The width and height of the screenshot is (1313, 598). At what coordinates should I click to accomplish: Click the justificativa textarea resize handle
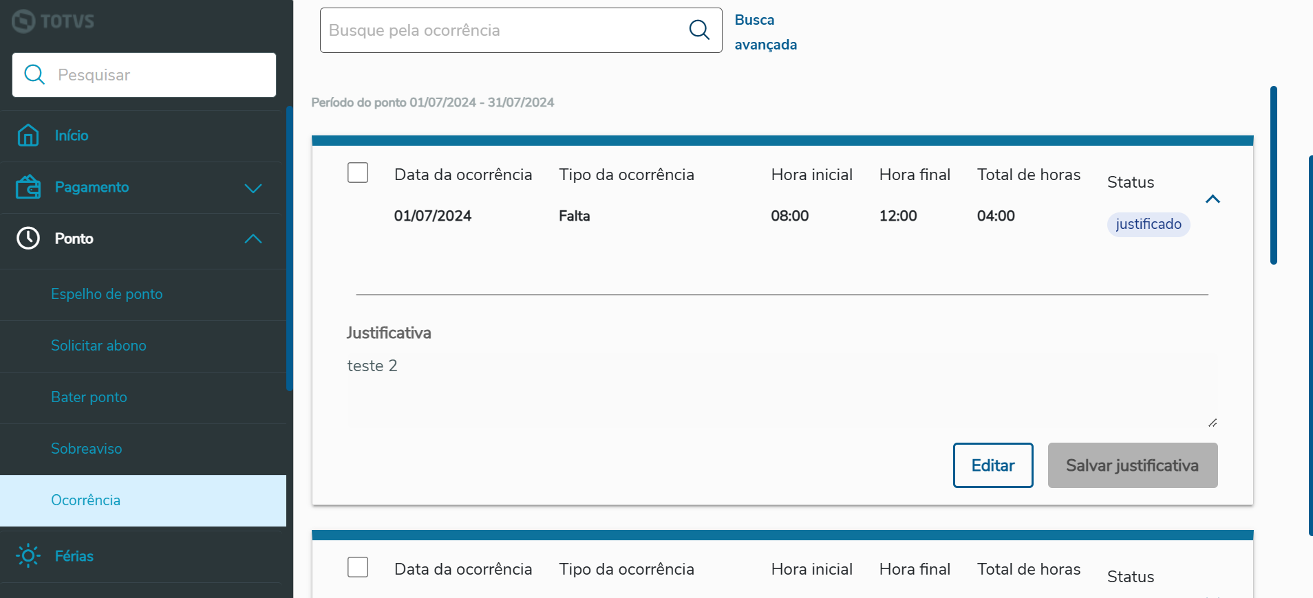tap(1212, 423)
